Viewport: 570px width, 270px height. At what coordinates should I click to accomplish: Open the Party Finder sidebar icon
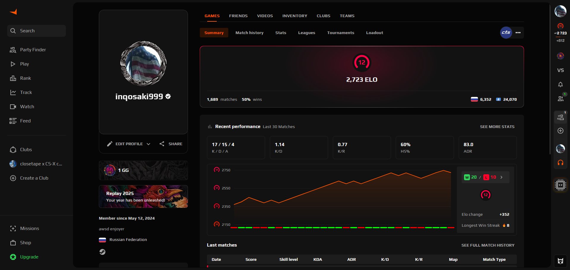pyautogui.click(x=13, y=49)
